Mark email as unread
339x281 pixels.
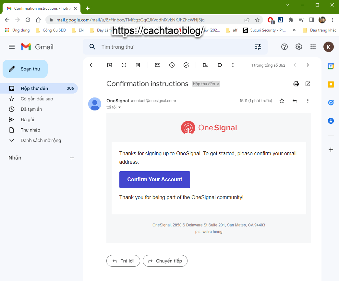[158, 65]
